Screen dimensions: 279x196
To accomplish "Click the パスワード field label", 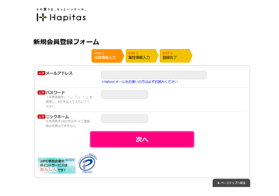I will pyautogui.click(x=55, y=92).
